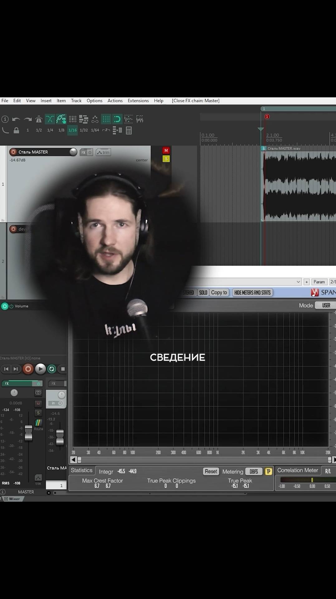The image size is (336, 599).
Task: Toggle Volume envelope arm button
Action: [x=5, y=306]
